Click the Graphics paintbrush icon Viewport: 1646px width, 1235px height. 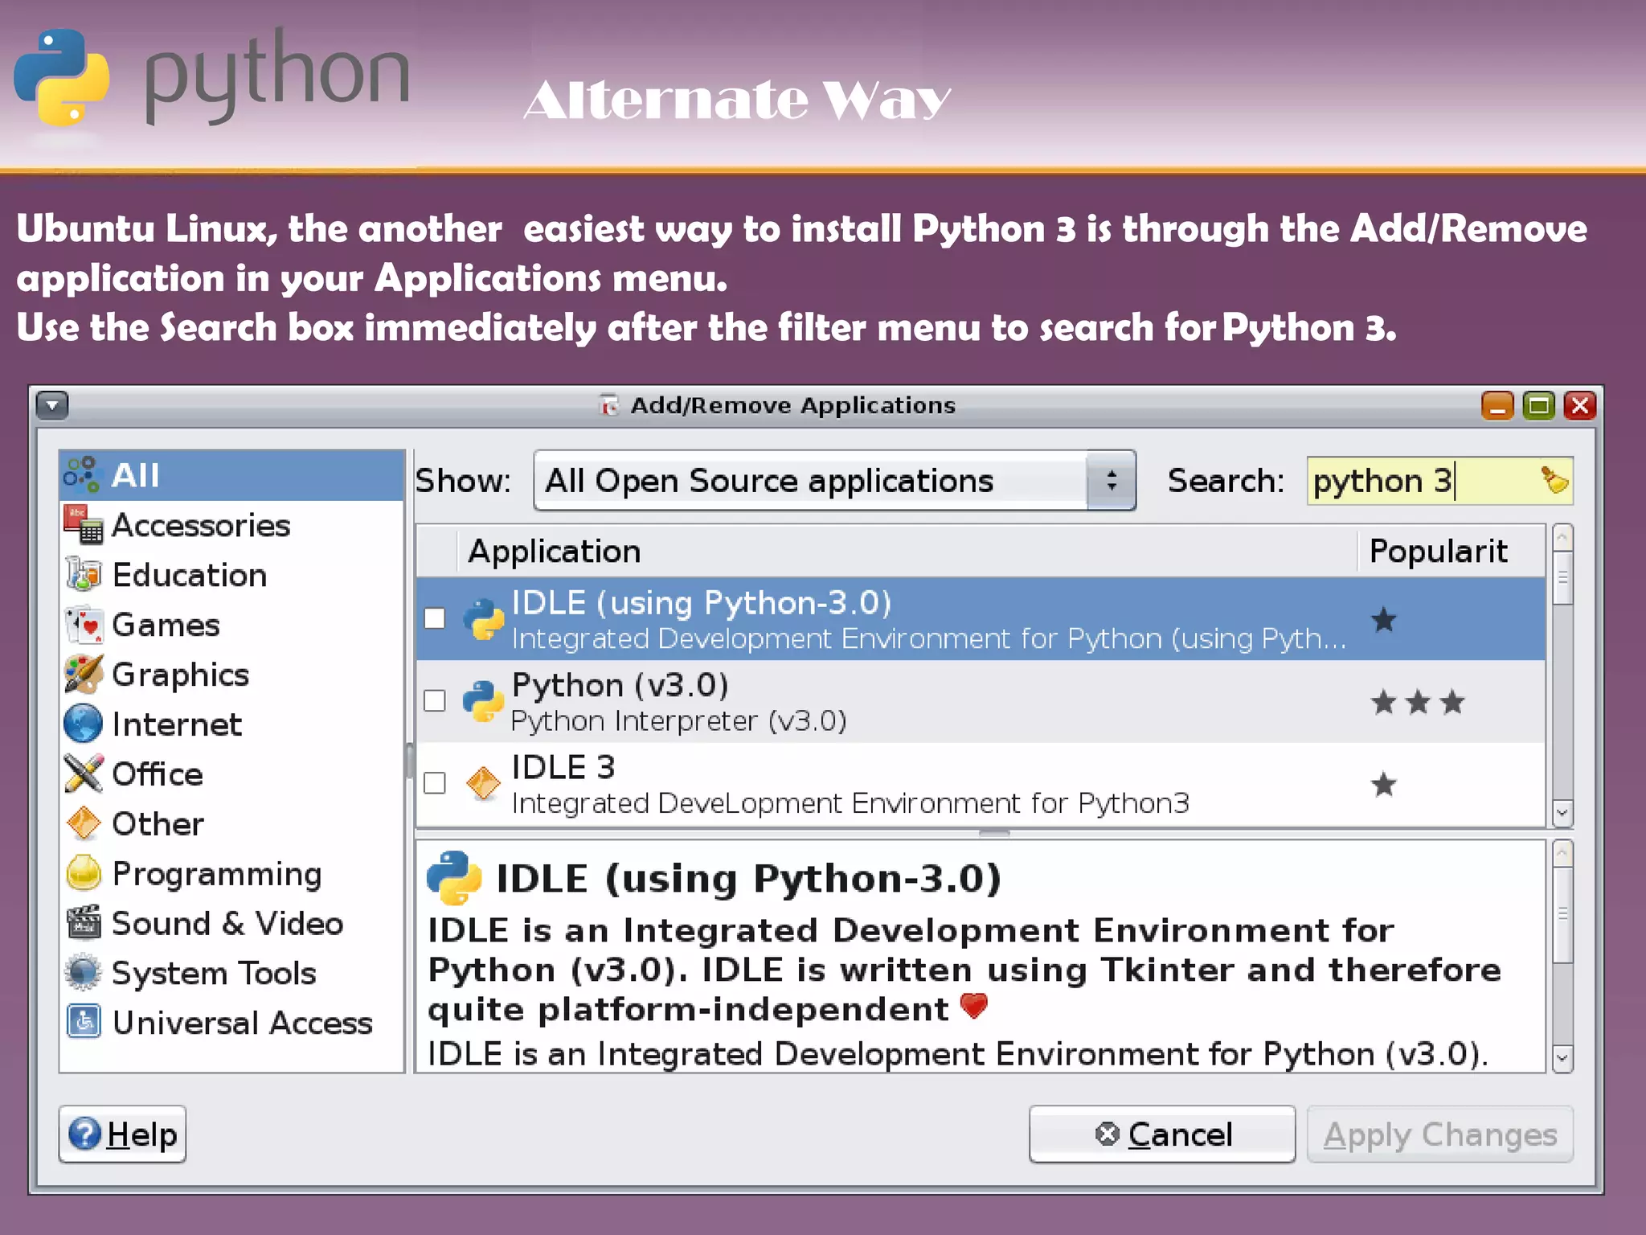[x=84, y=675]
